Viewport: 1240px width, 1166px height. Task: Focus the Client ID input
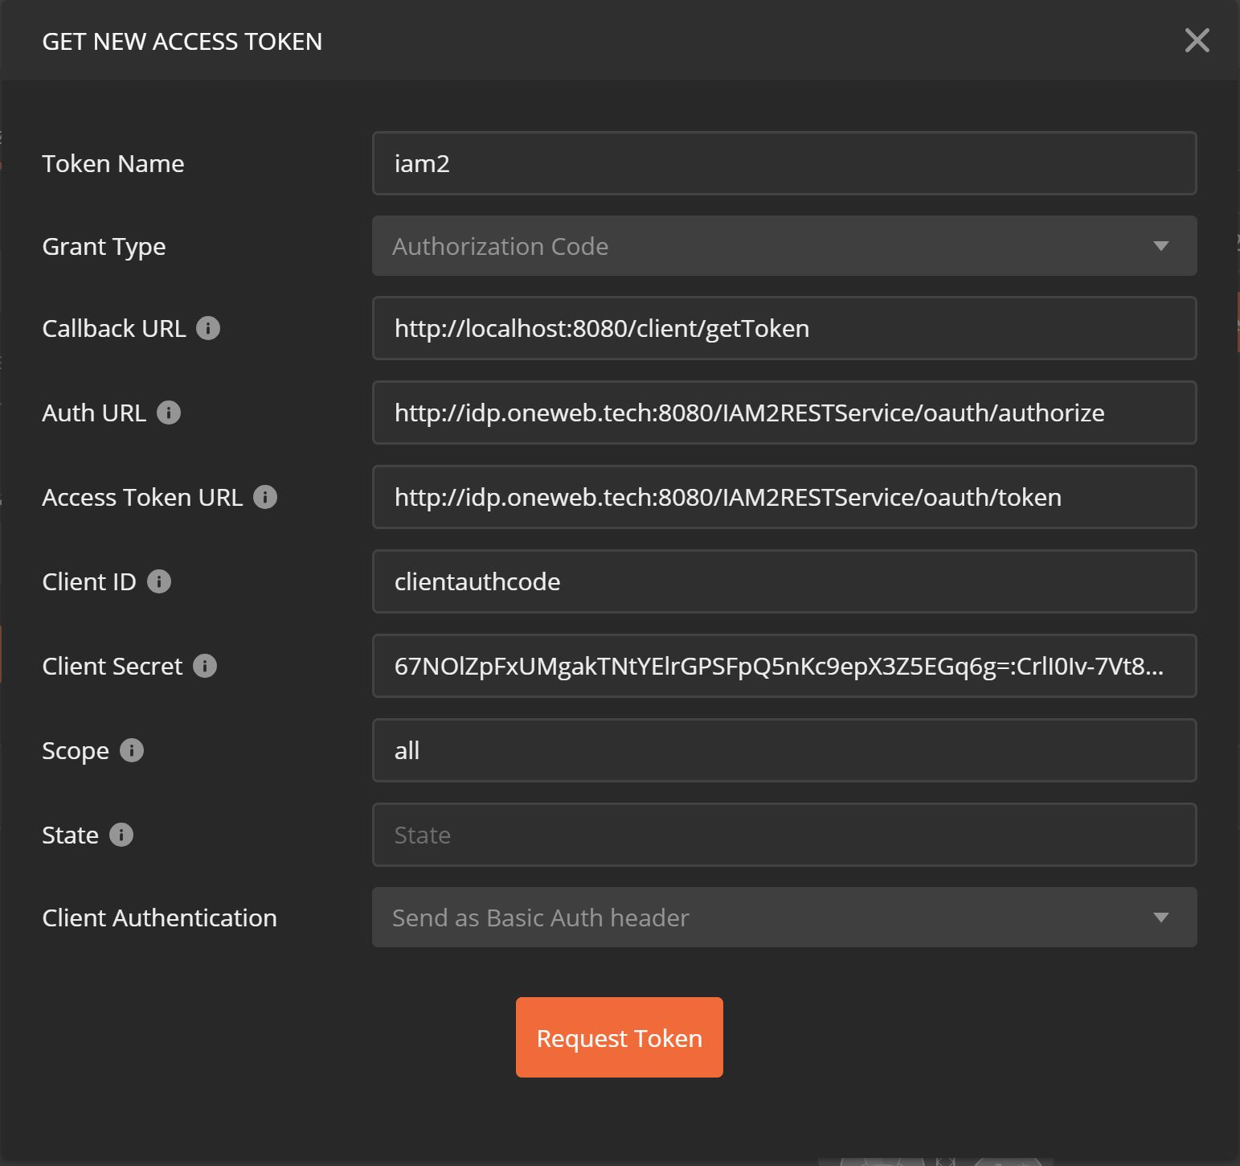(784, 581)
